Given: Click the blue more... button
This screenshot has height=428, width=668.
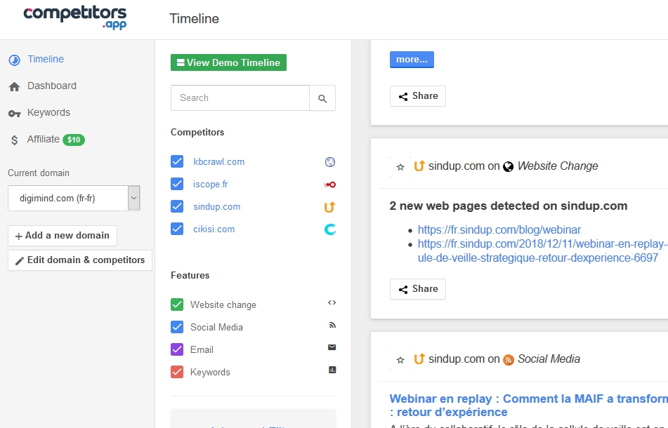Looking at the screenshot, I should [412, 60].
